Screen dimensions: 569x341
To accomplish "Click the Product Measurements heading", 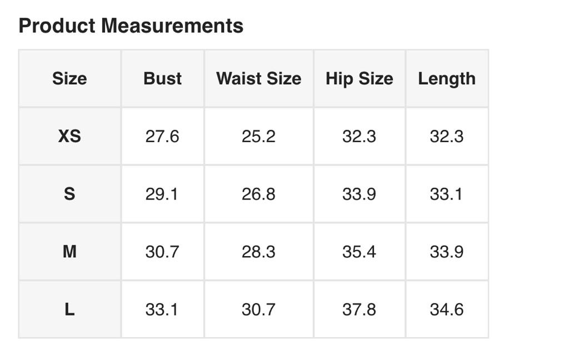I will tap(131, 26).
